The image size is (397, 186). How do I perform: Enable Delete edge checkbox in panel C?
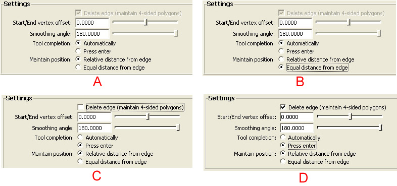81,107
